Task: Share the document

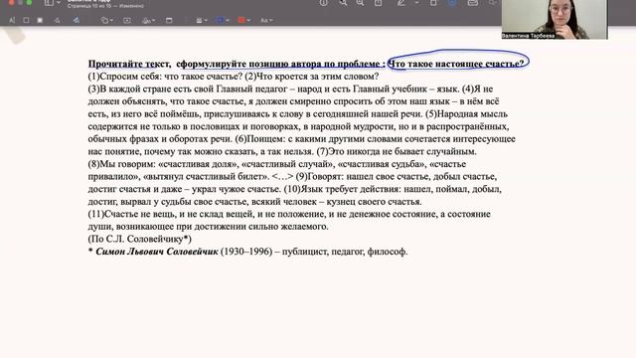Action: (x=378, y=2)
